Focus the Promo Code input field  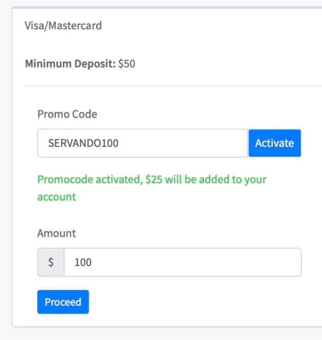[x=143, y=143]
